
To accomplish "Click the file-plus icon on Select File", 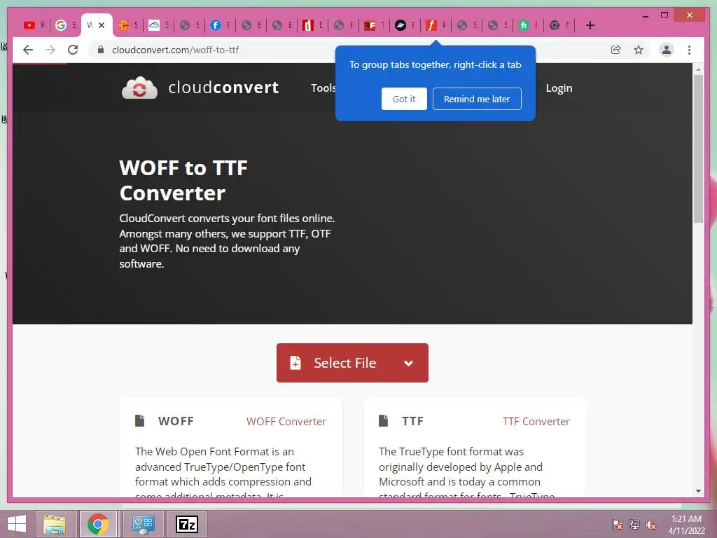I will click(295, 363).
